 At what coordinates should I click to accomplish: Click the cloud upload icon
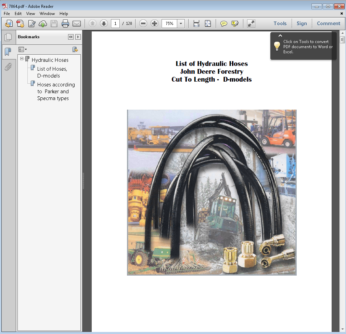coord(43,24)
